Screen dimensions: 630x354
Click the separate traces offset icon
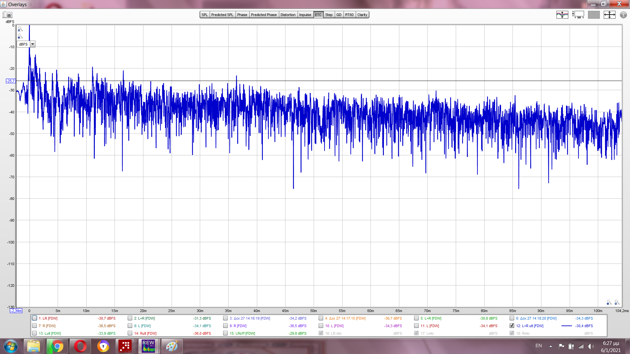562,15
